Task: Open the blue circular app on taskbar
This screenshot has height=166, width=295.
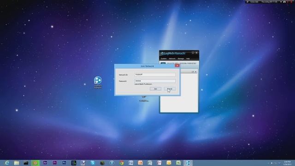Action: pos(112,163)
